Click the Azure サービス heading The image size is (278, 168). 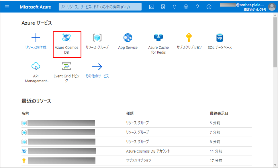click(x=37, y=23)
